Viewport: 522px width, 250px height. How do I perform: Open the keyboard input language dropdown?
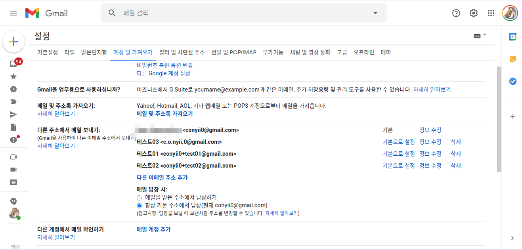[479, 35]
